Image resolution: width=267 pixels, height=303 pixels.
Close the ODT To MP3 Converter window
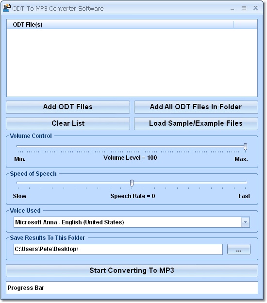click(x=255, y=8)
